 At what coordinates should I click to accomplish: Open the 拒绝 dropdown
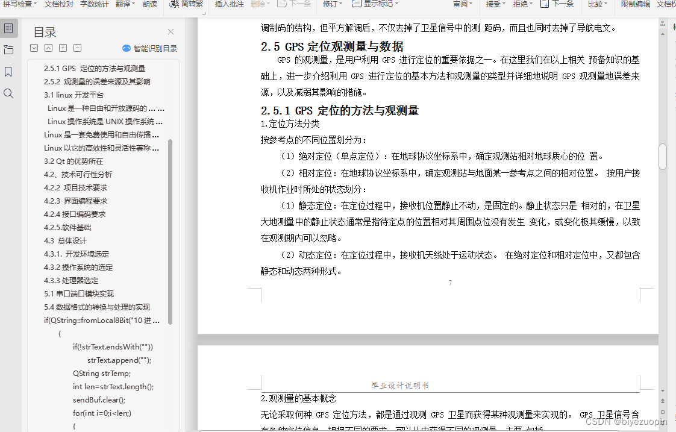tap(523, 4)
